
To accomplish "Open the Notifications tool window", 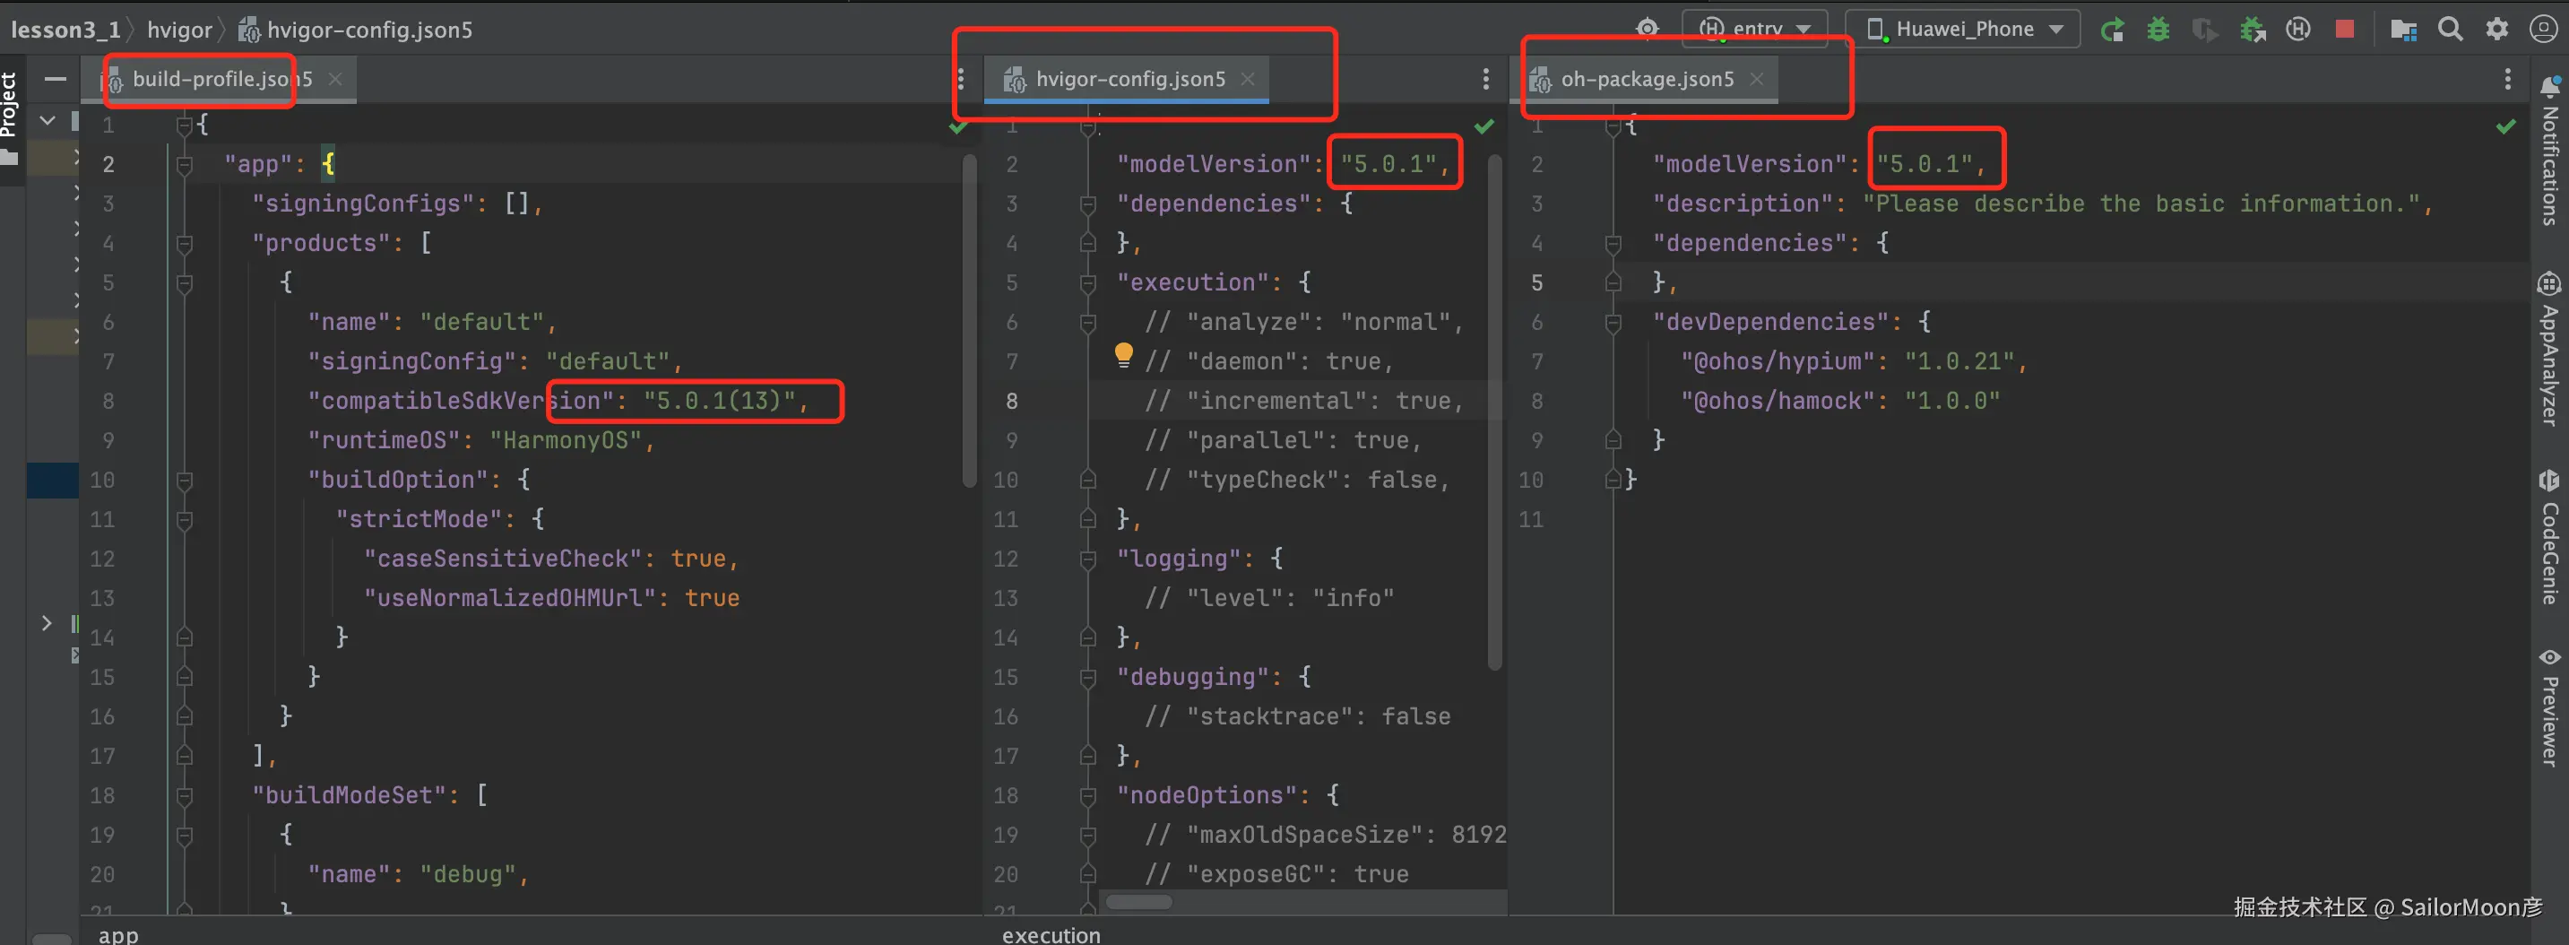I will 2550,151.
